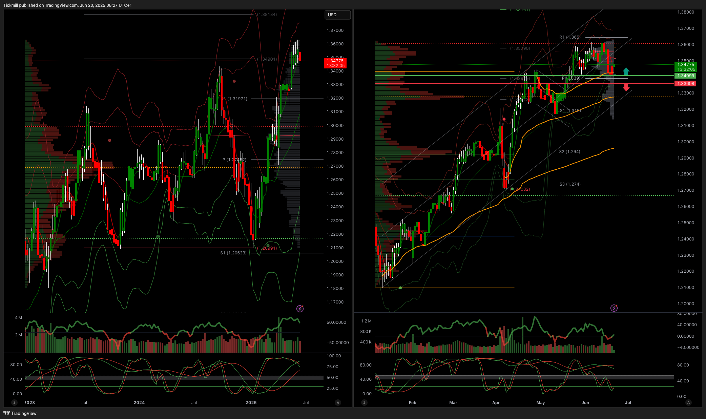Click the 2025 label on left time axis
This screenshot has width=706, height=419.
(251, 403)
